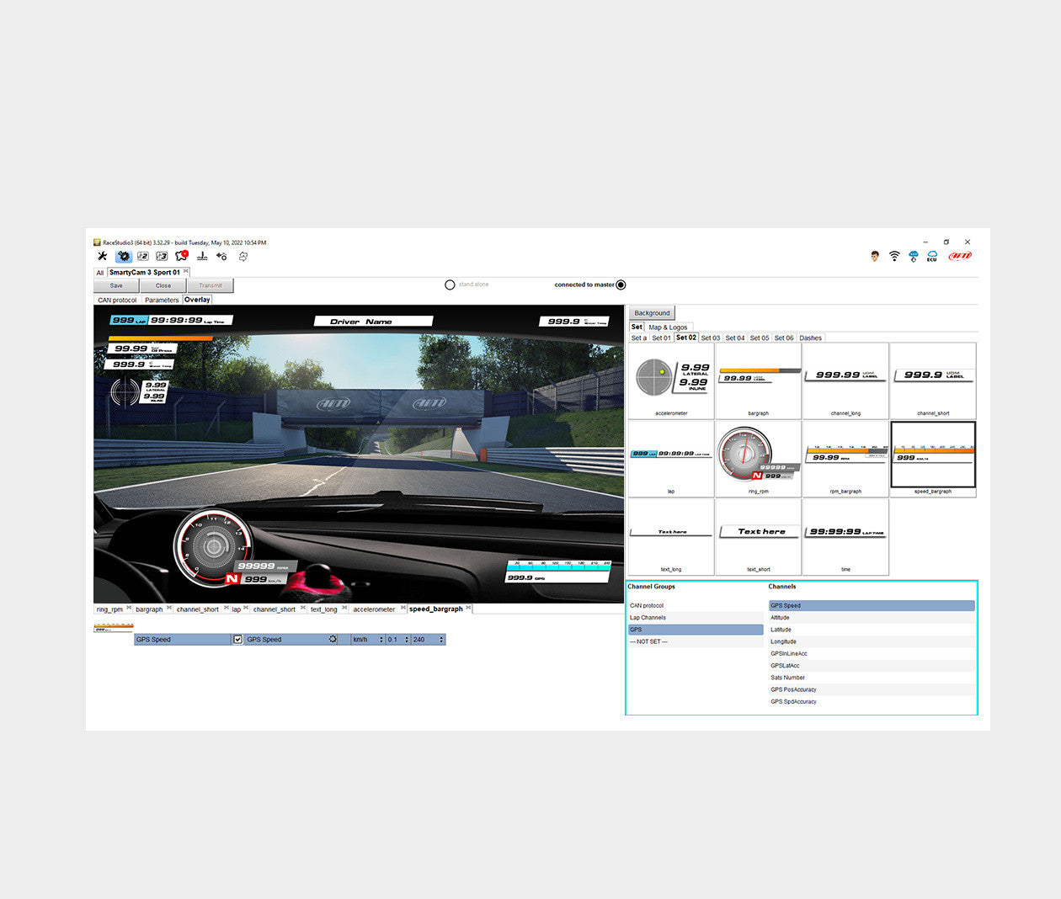Open the tracks icon with red badge
The width and height of the screenshot is (1061, 899).
tap(181, 256)
